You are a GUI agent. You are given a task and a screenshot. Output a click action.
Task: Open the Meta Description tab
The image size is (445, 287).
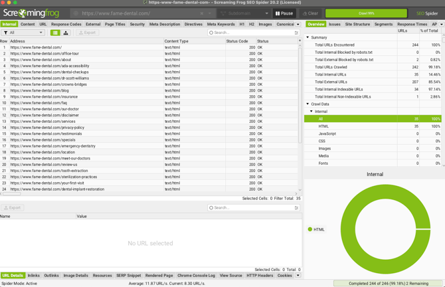(x=165, y=24)
